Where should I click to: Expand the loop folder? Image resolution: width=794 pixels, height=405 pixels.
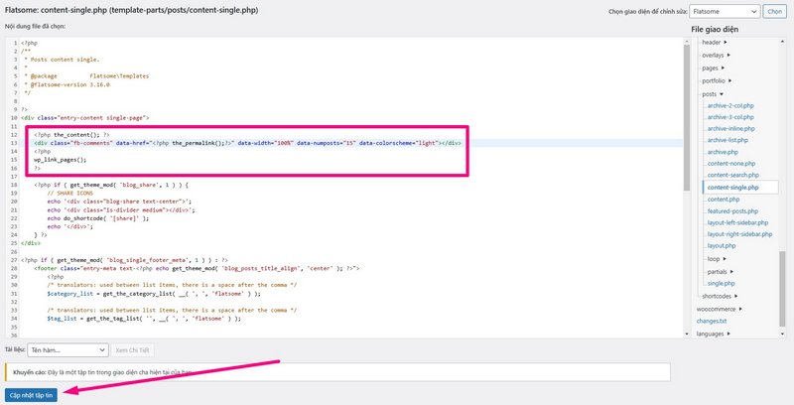tap(717, 259)
